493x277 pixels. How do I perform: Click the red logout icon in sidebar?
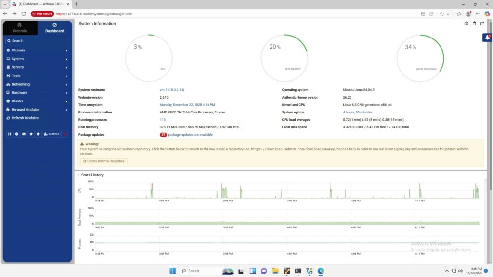pyautogui.click(x=65, y=134)
